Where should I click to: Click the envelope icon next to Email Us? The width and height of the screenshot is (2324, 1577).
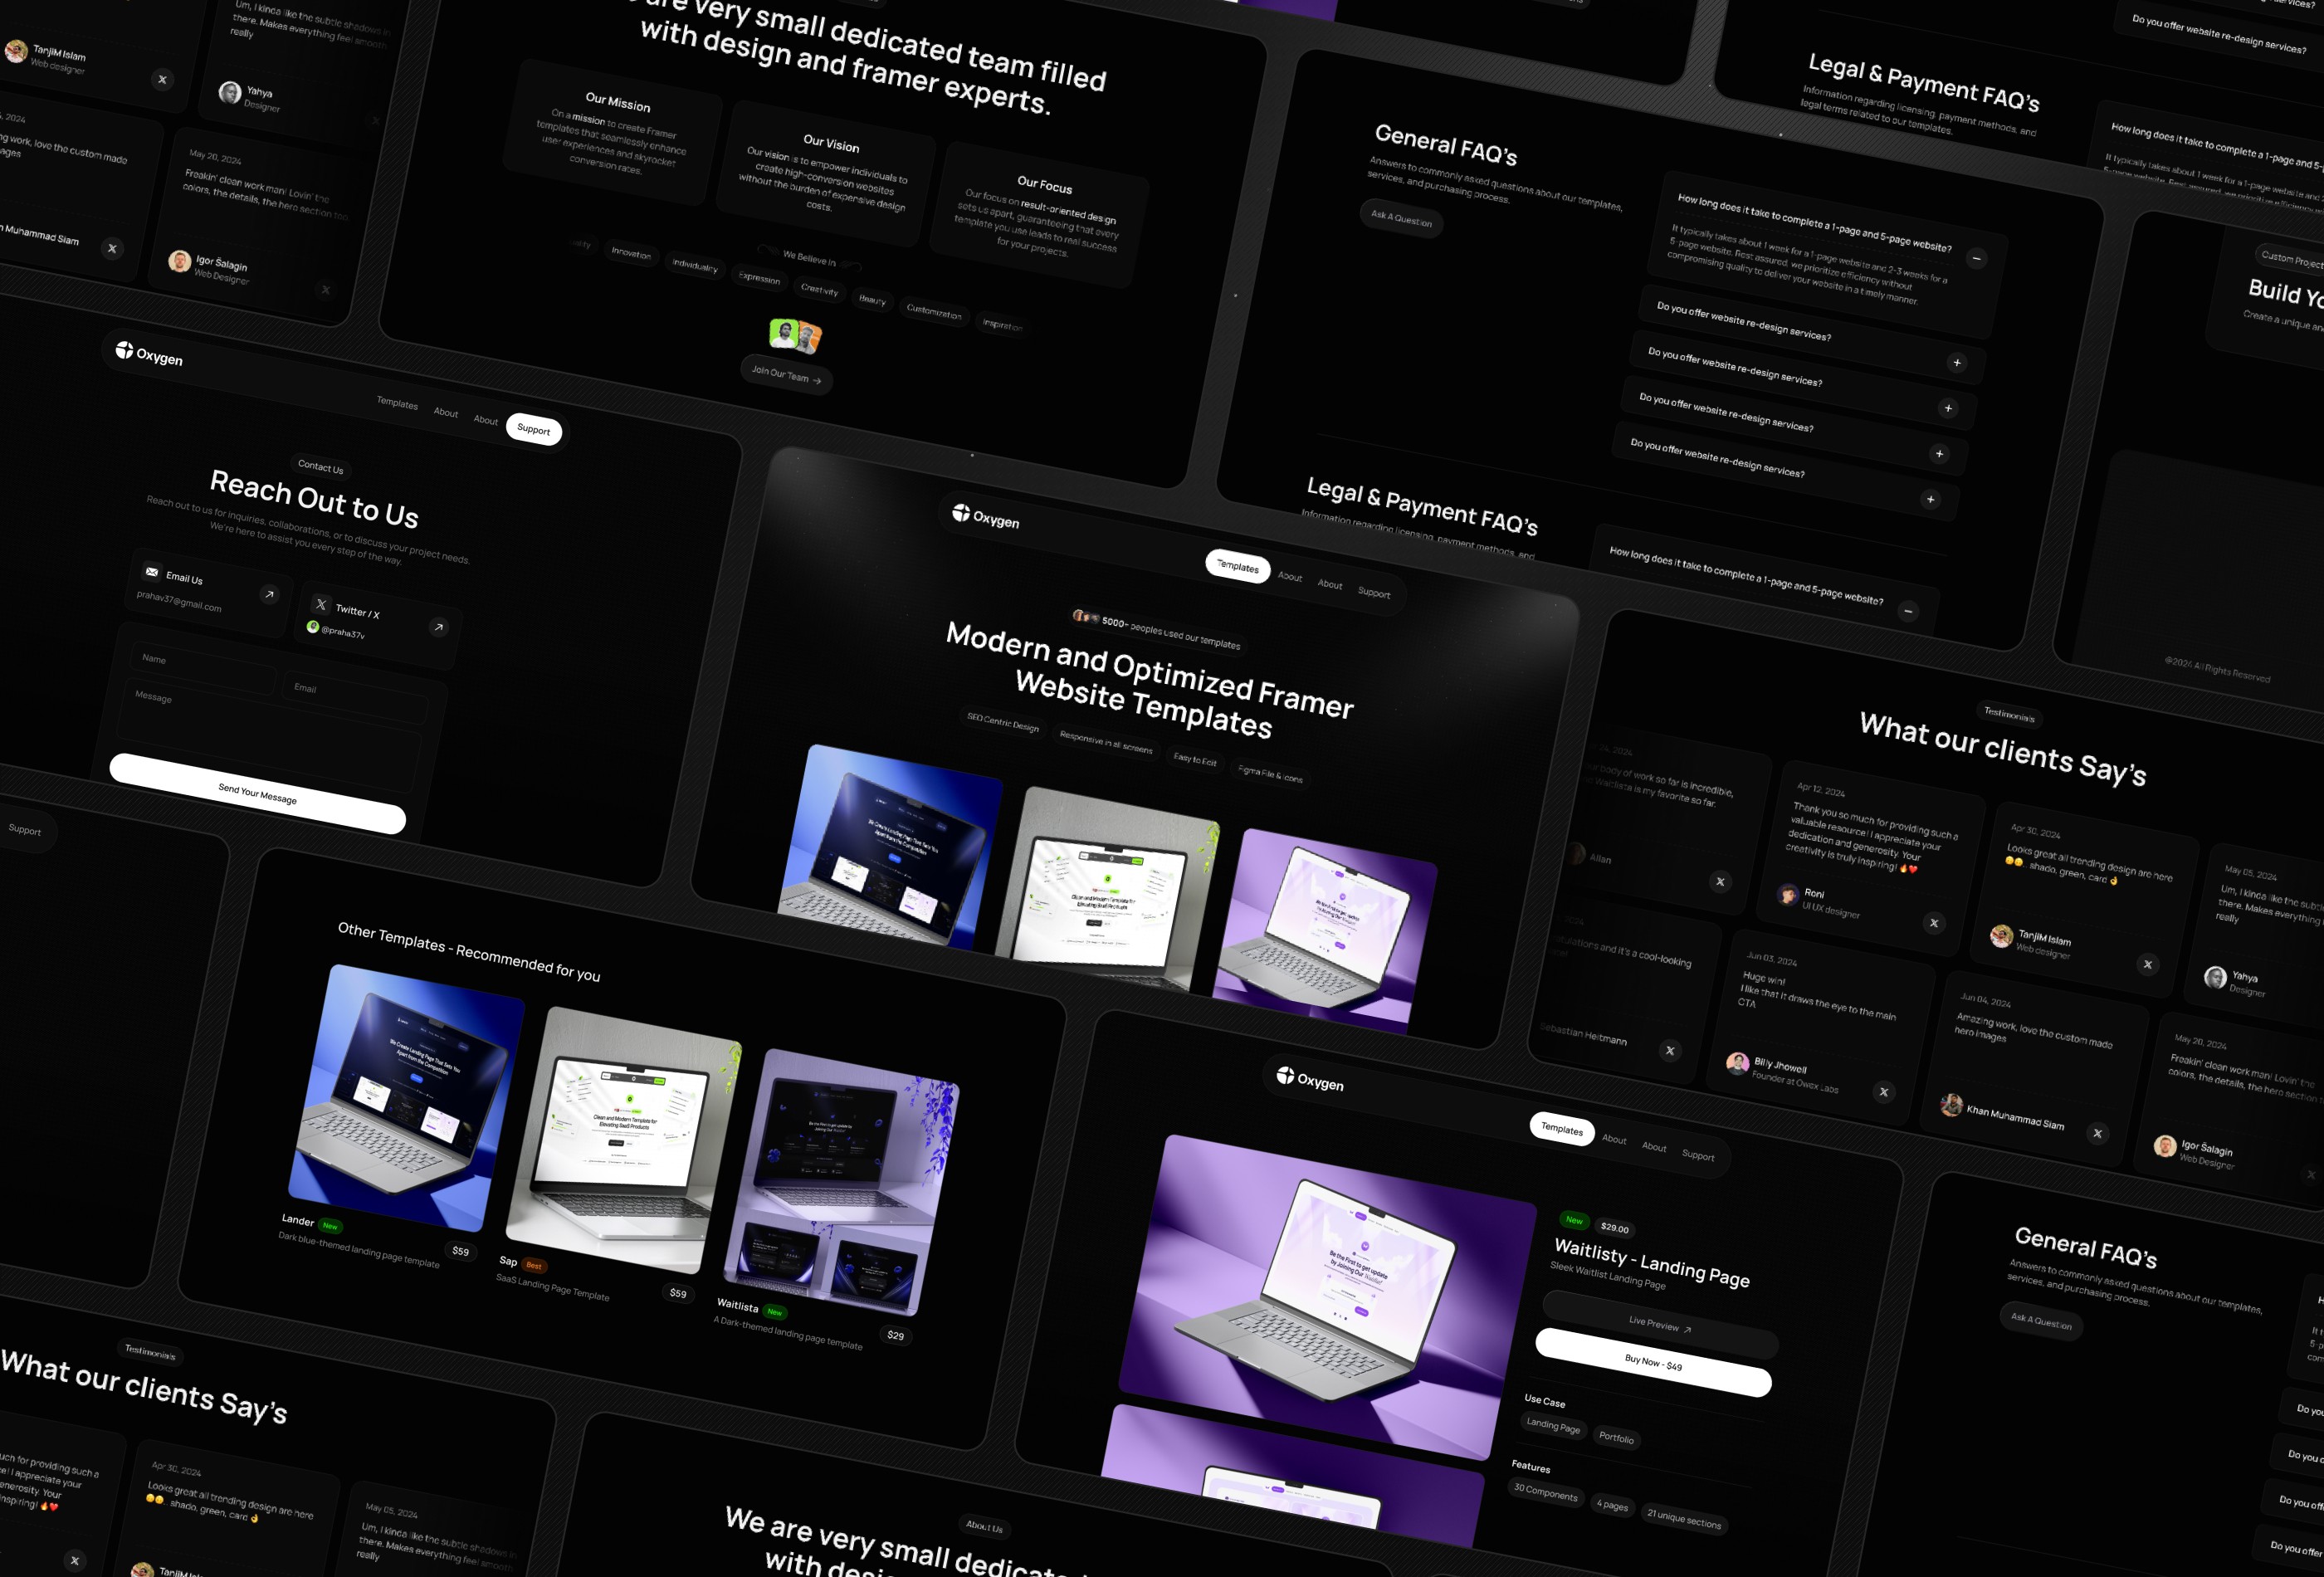tap(152, 572)
